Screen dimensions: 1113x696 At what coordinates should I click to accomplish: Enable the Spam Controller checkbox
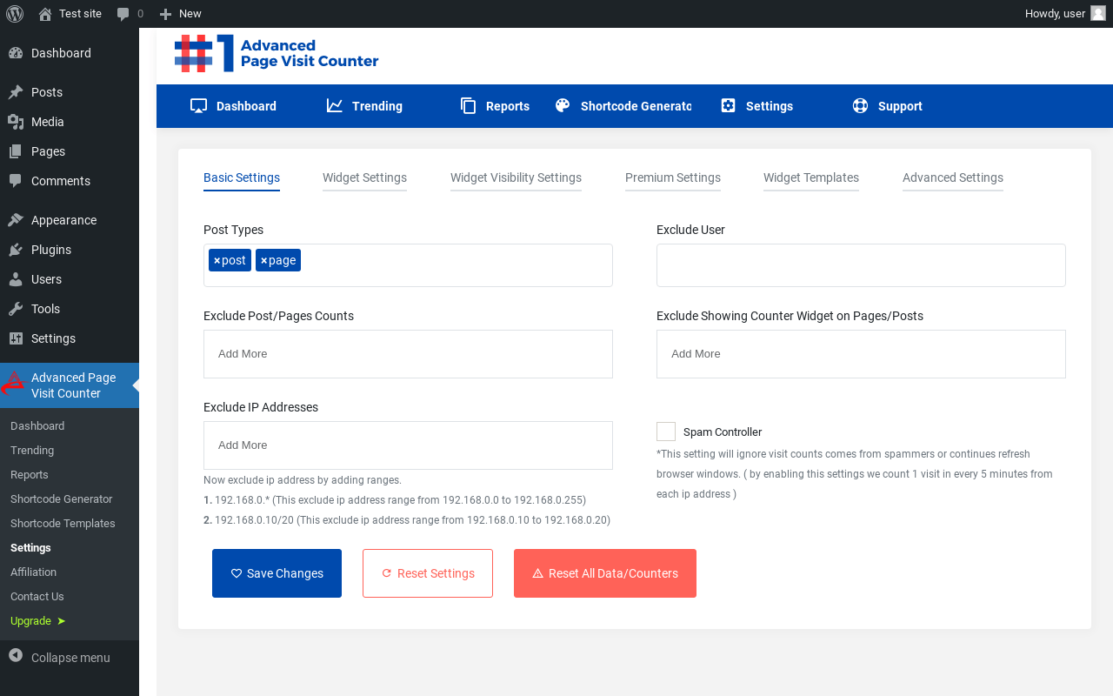(666, 432)
